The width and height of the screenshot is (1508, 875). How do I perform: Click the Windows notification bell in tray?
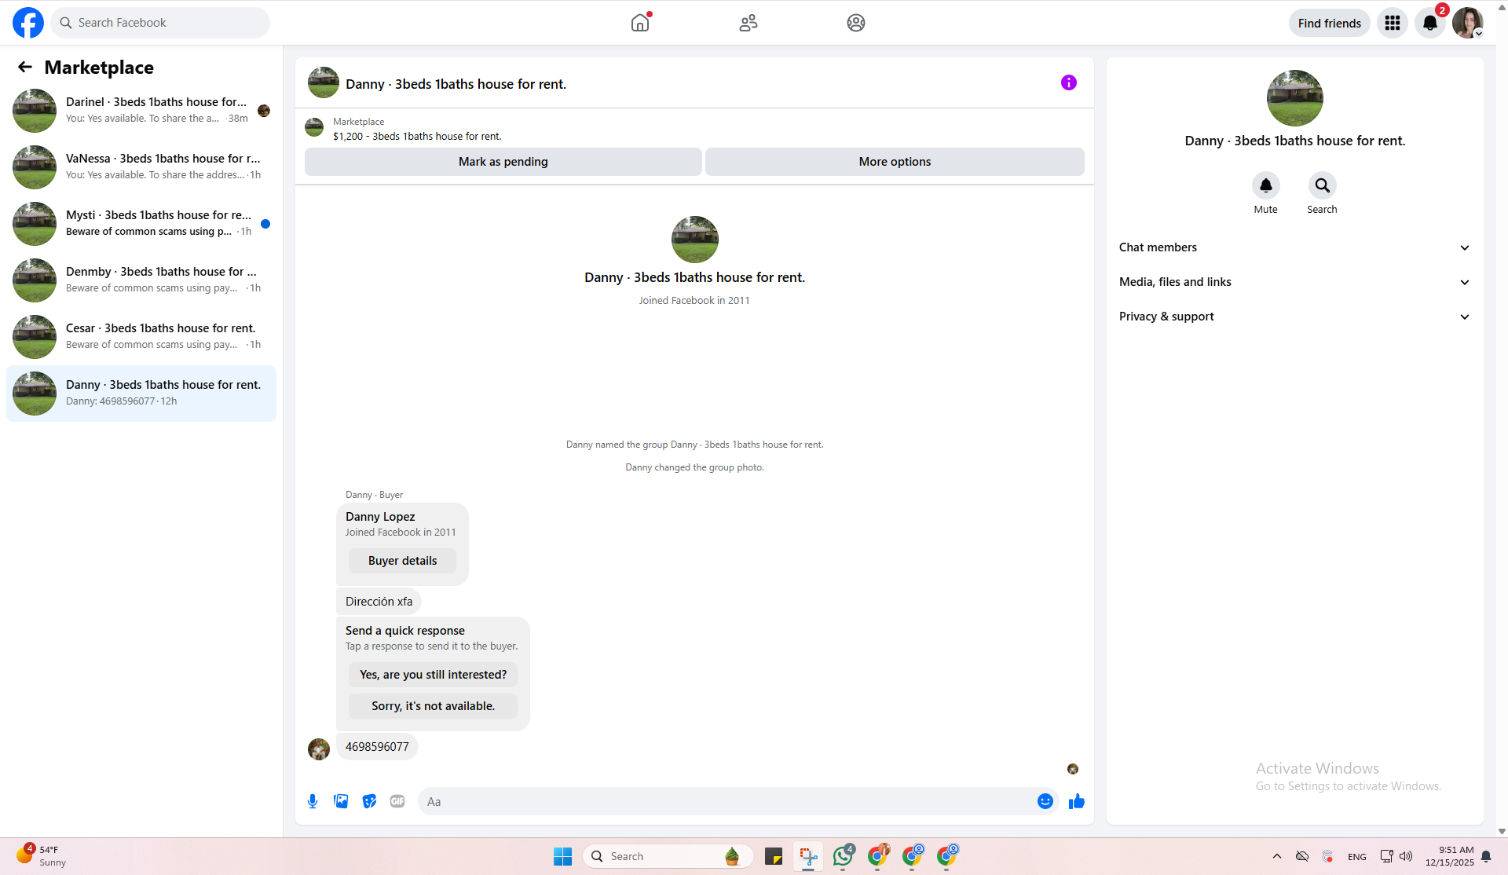pyautogui.click(x=1486, y=856)
